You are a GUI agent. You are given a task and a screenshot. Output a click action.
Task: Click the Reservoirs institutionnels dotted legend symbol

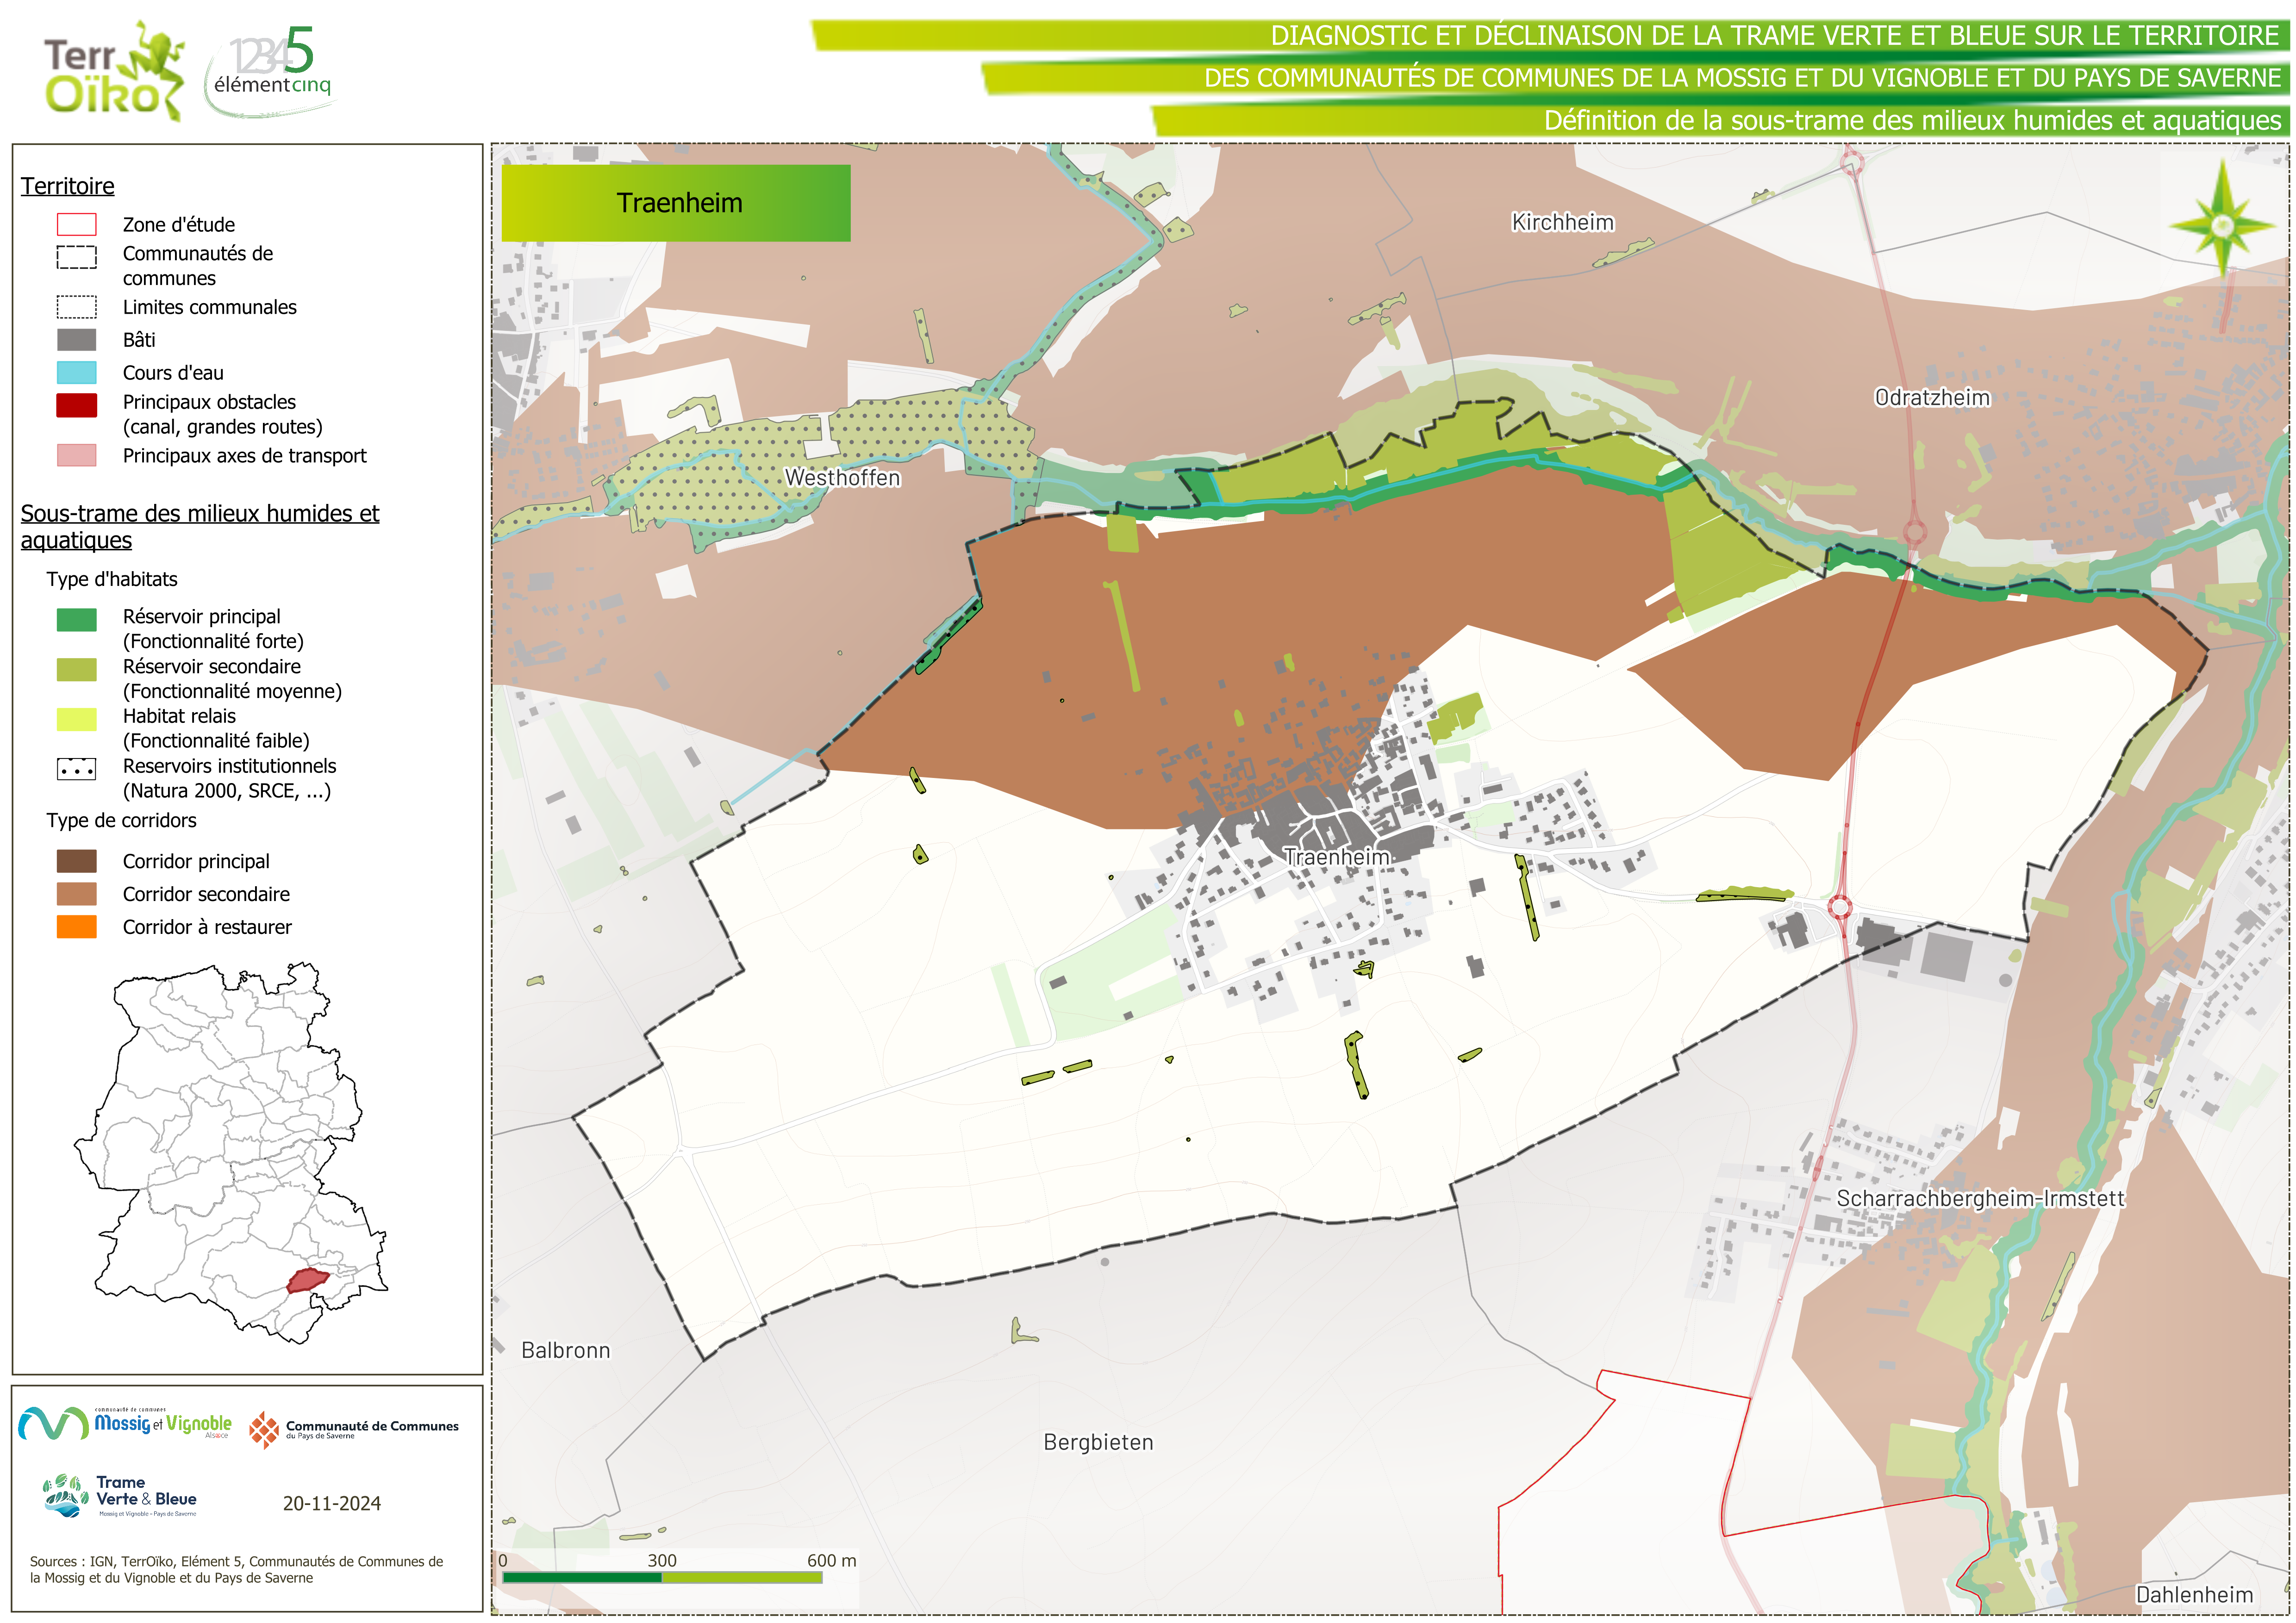pos(77,769)
